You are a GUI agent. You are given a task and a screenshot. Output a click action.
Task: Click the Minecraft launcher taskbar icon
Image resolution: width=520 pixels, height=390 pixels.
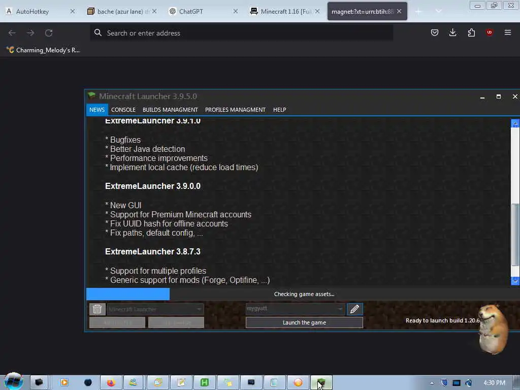pos(321,383)
